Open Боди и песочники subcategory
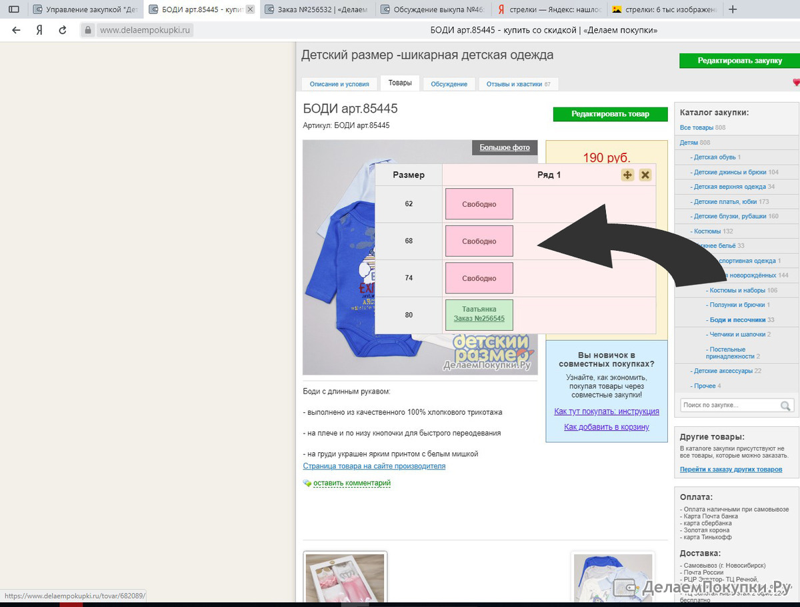 tap(737, 320)
